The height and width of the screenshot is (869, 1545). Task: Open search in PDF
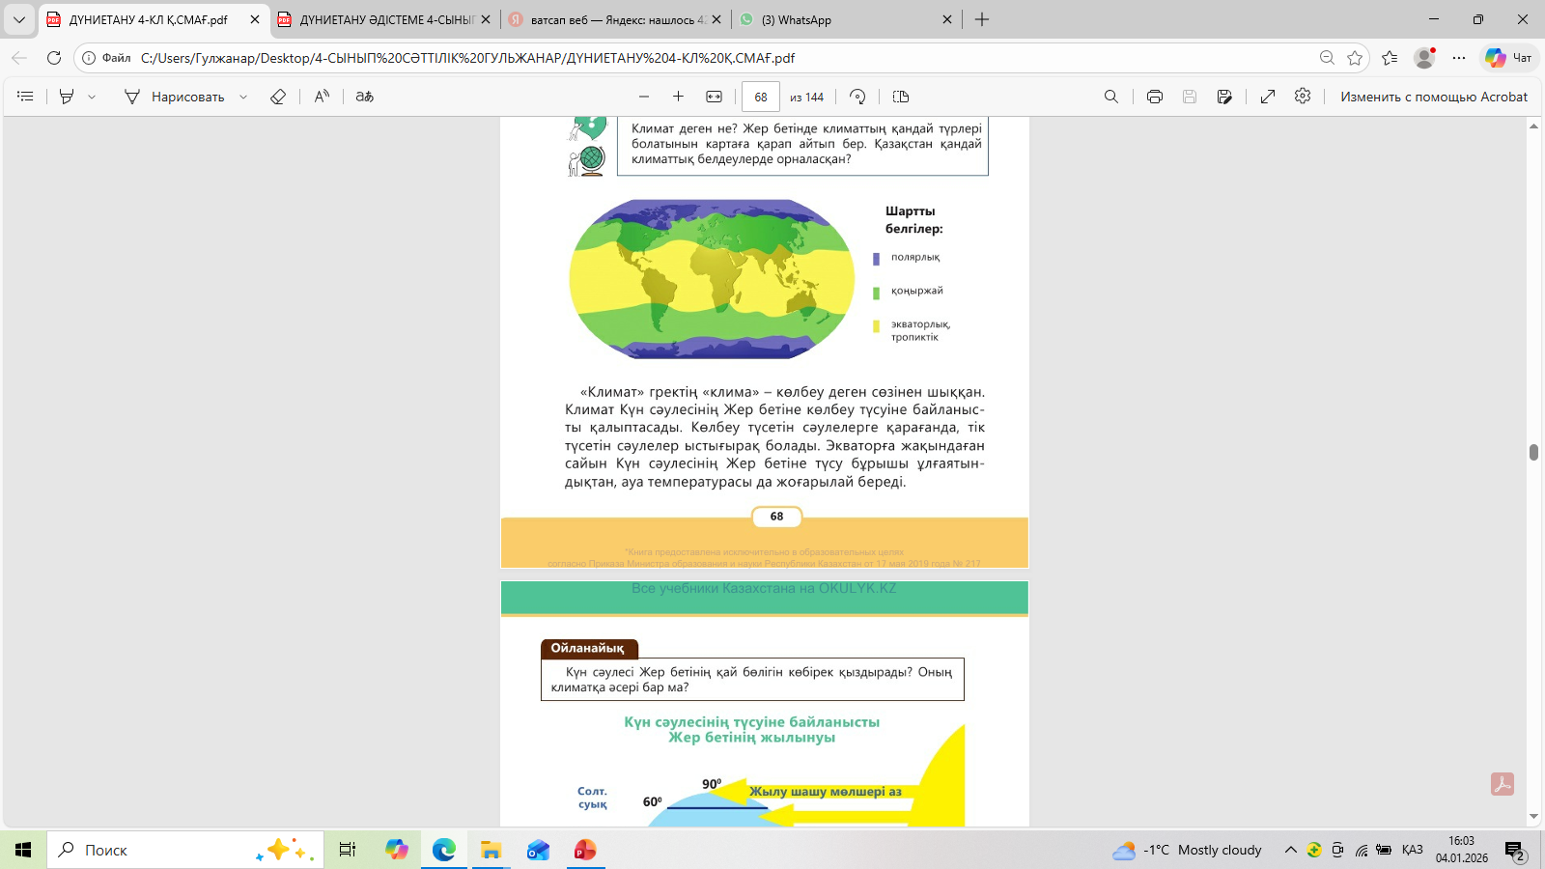coord(1111,97)
